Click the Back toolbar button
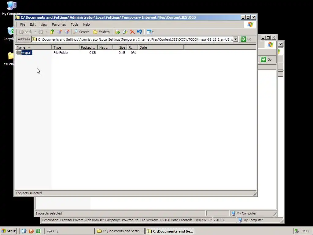 coord(26,32)
